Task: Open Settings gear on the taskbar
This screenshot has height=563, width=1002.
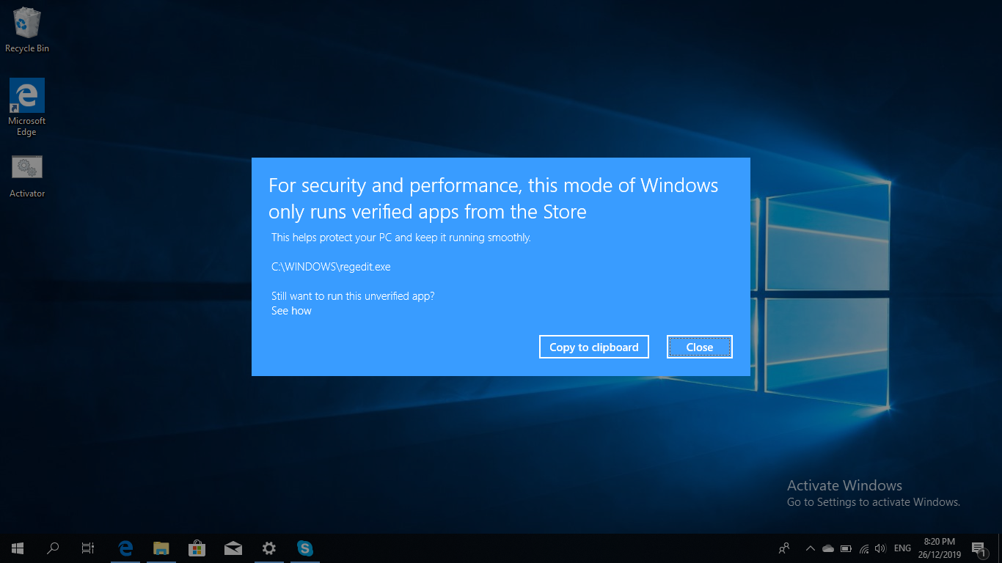Action: pyautogui.click(x=269, y=548)
